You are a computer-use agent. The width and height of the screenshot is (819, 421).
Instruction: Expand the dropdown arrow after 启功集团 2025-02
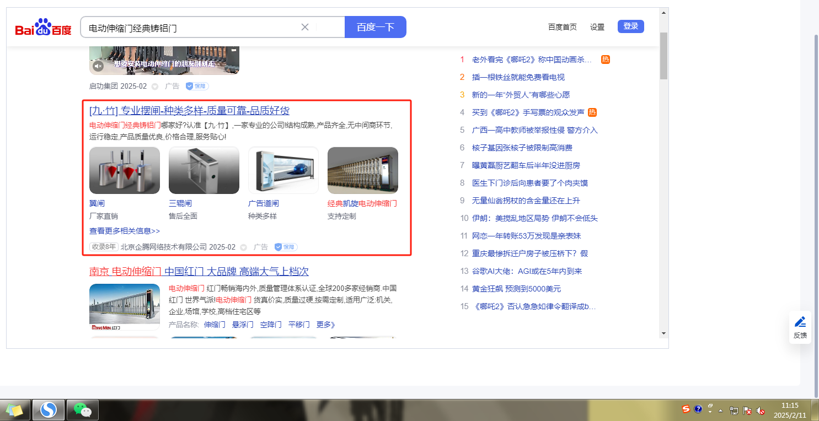[x=154, y=87]
